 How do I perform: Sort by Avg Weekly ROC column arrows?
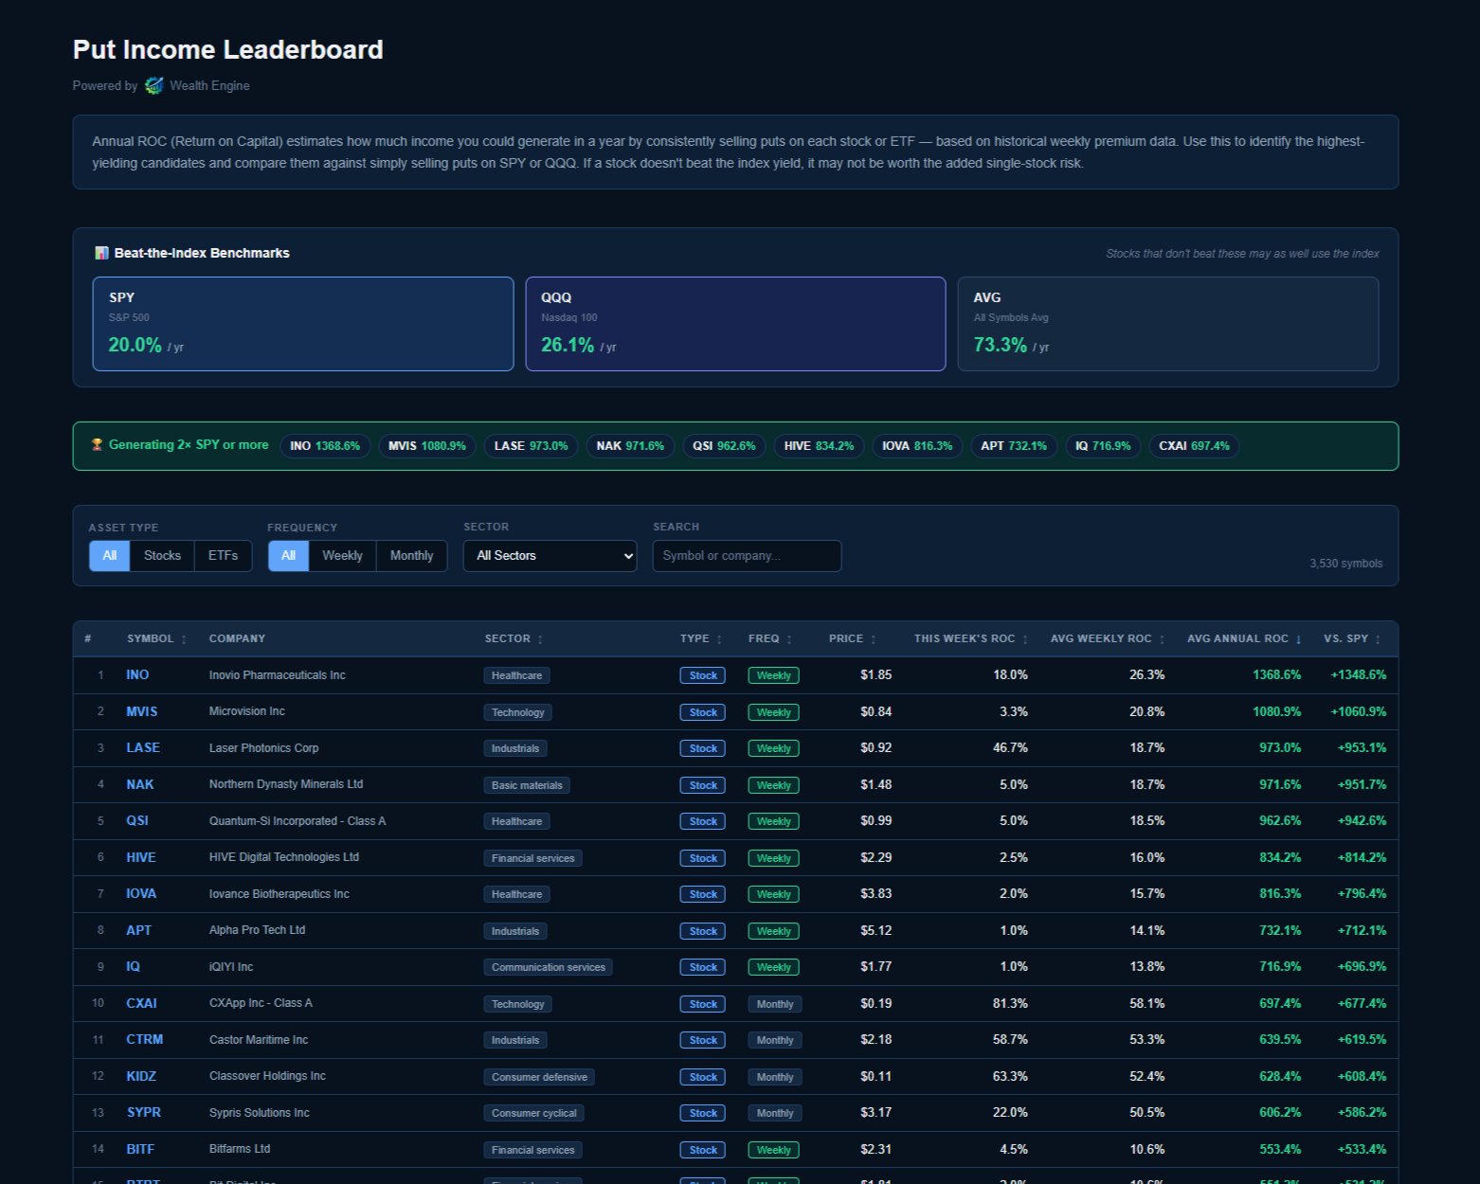pyautogui.click(x=1162, y=638)
